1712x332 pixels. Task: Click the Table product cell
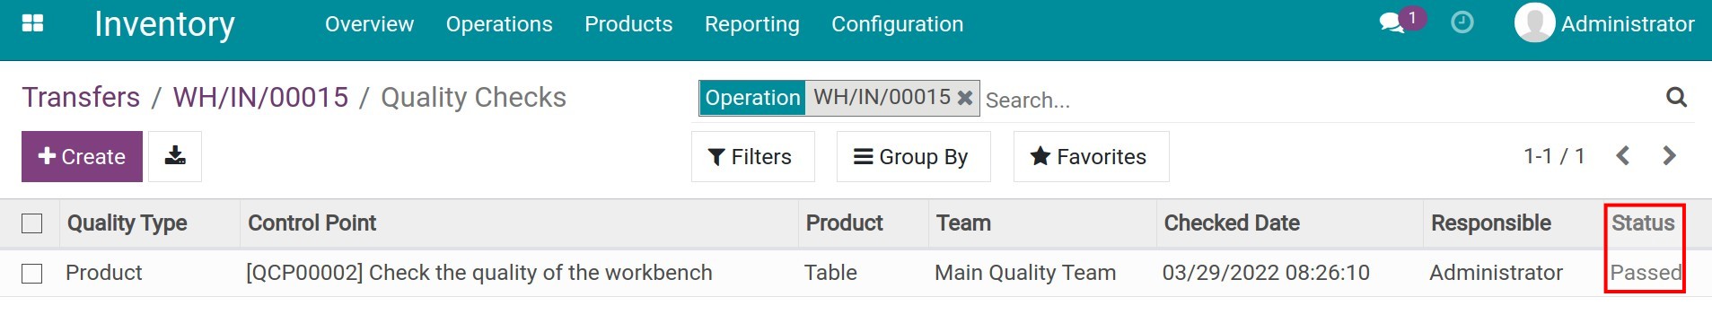point(830,273)
